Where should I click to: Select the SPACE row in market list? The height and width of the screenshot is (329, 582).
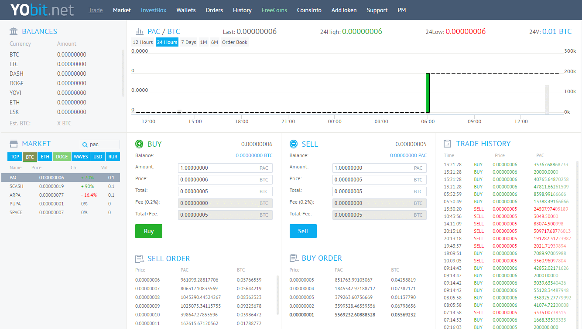point(61,212)
